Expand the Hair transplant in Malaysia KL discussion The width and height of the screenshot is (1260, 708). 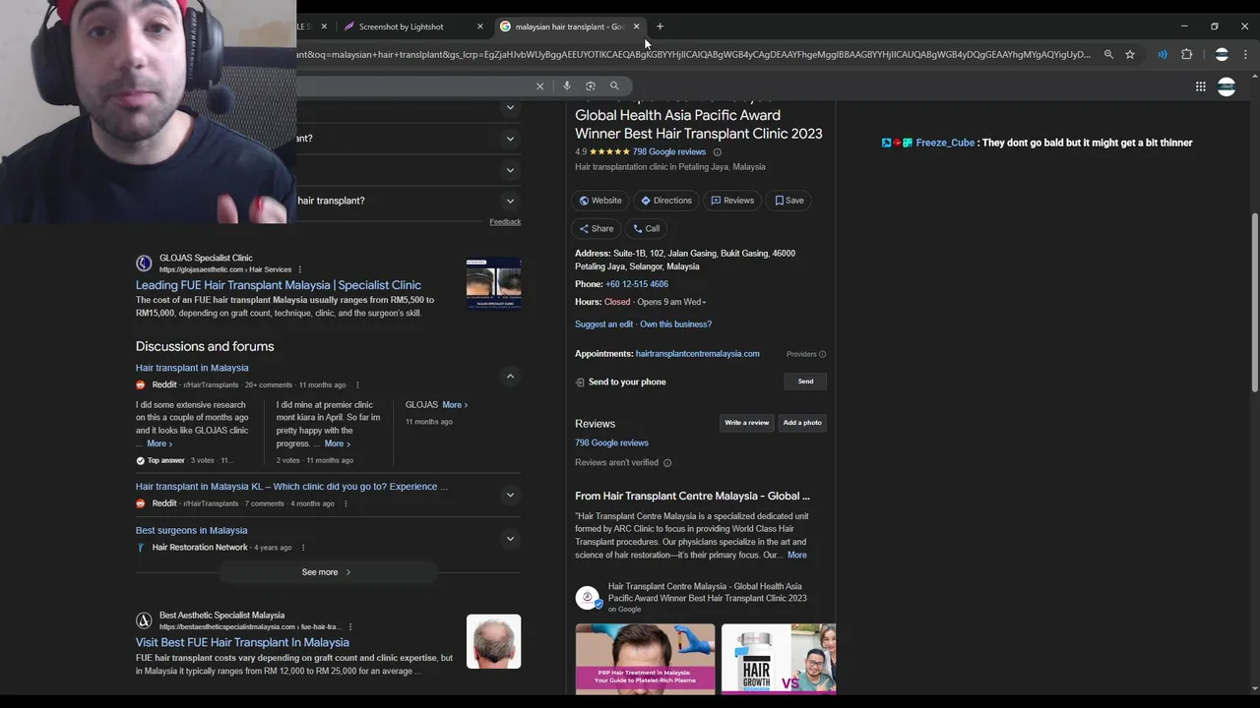click(x=510, y=496)
